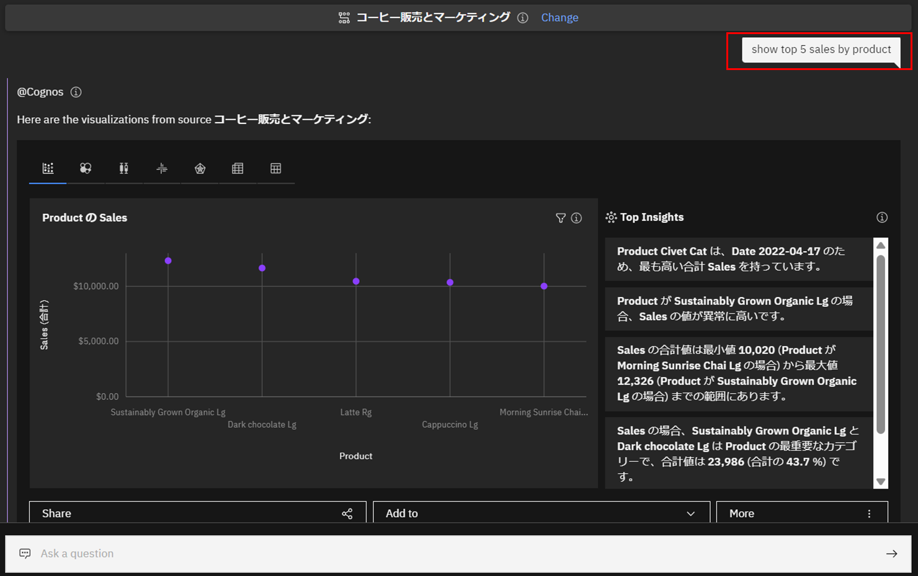Screen dimensions: 918x576
Task: Click the 'Morning Sunrise Chai...' axis label
Action: (543, 412)
